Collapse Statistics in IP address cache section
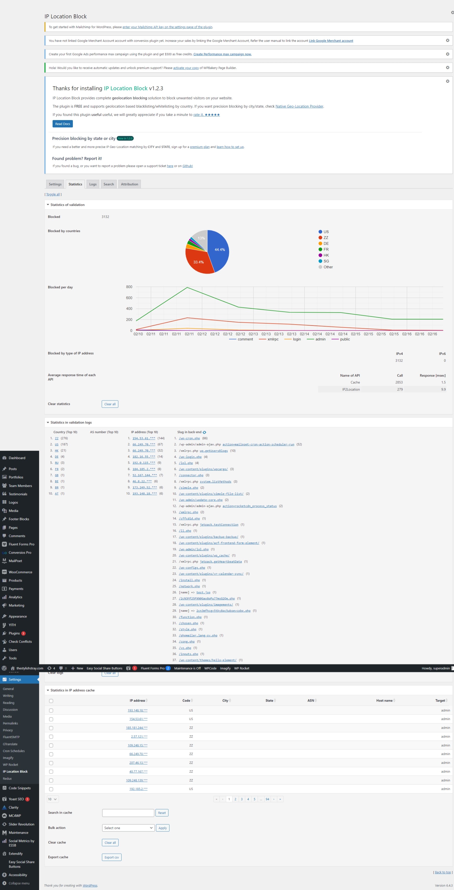Image resolution: width=454 pixels, height=890 pixels. pyautogui.click(x=48, y=690)
